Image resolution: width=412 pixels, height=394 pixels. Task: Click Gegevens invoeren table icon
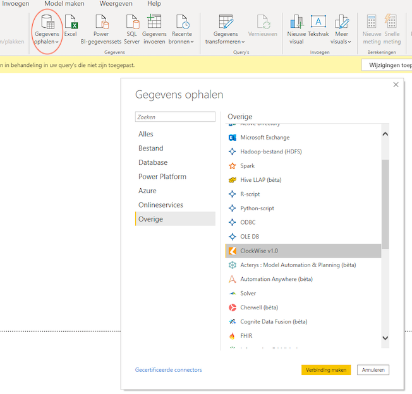point(154,21)
